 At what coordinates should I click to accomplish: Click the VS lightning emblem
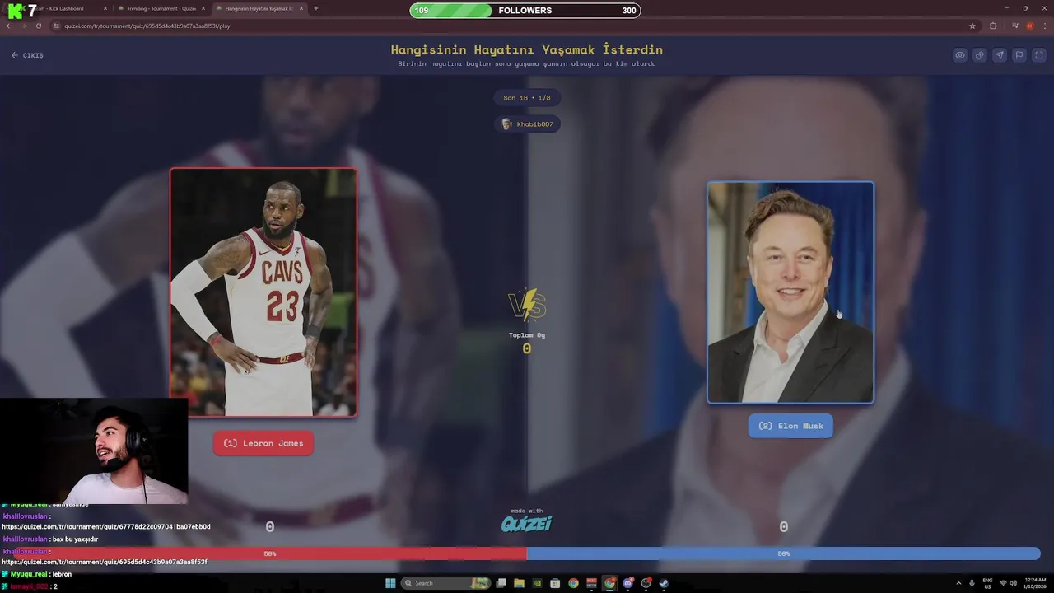tap(527, 305)
